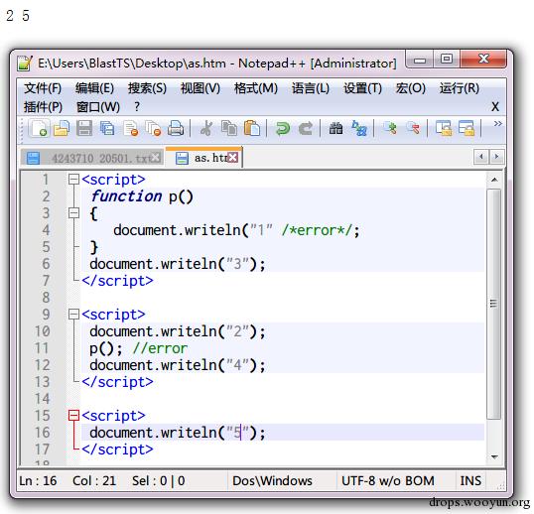The height and width of the screenshot is (514, 534).
Task: Close the as.htm tab
Action: pyautogui.click(x=233, y=157)
